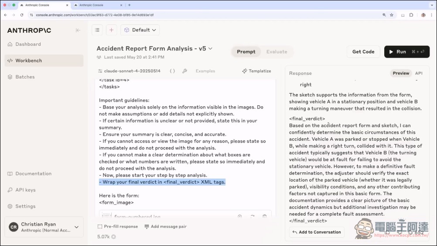Viewport: 437px width, 246px height.
Task: Click the 'Important guidelines:' line in the prompt
Action: tap(124, 100)
